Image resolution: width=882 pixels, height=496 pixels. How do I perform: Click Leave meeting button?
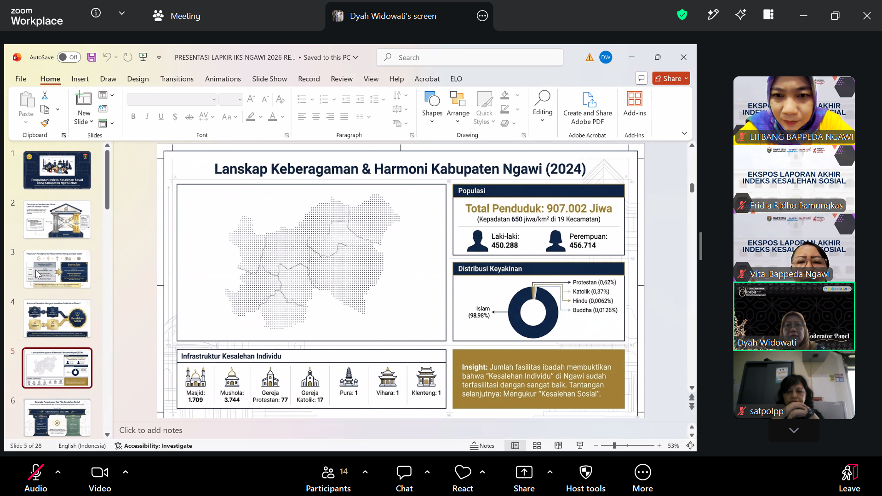849,479
